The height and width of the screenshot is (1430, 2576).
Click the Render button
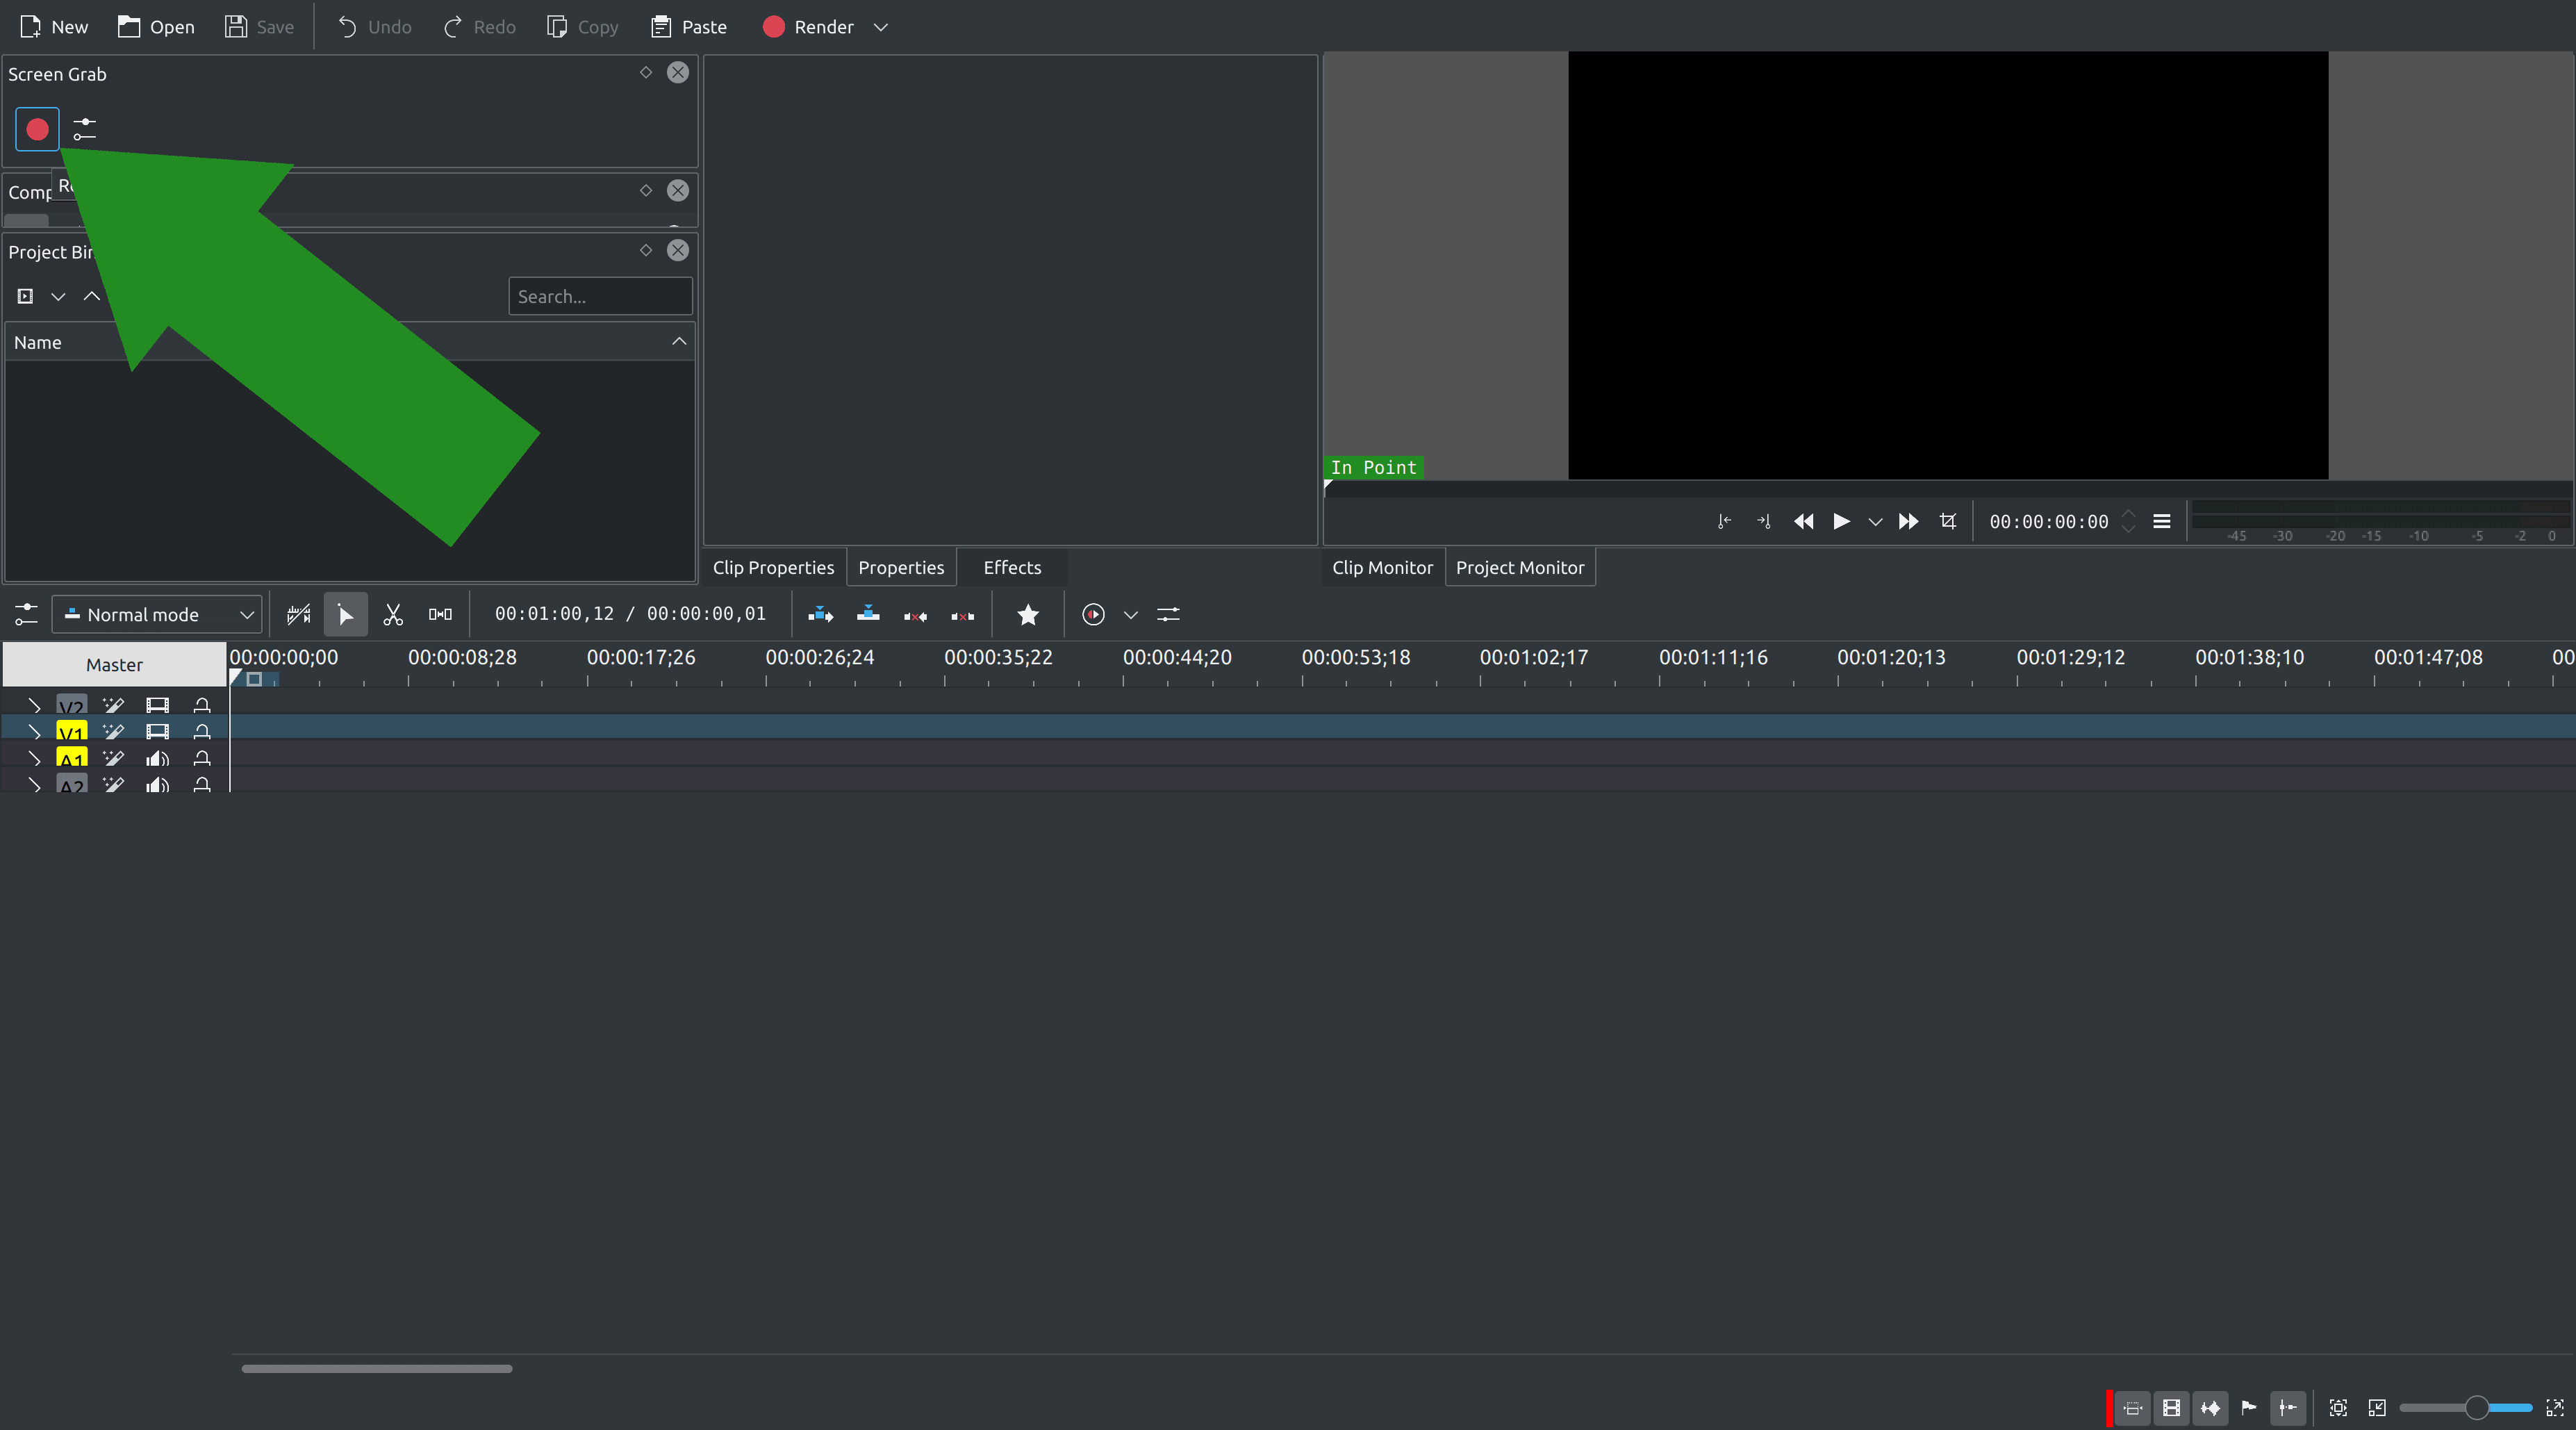808,27
